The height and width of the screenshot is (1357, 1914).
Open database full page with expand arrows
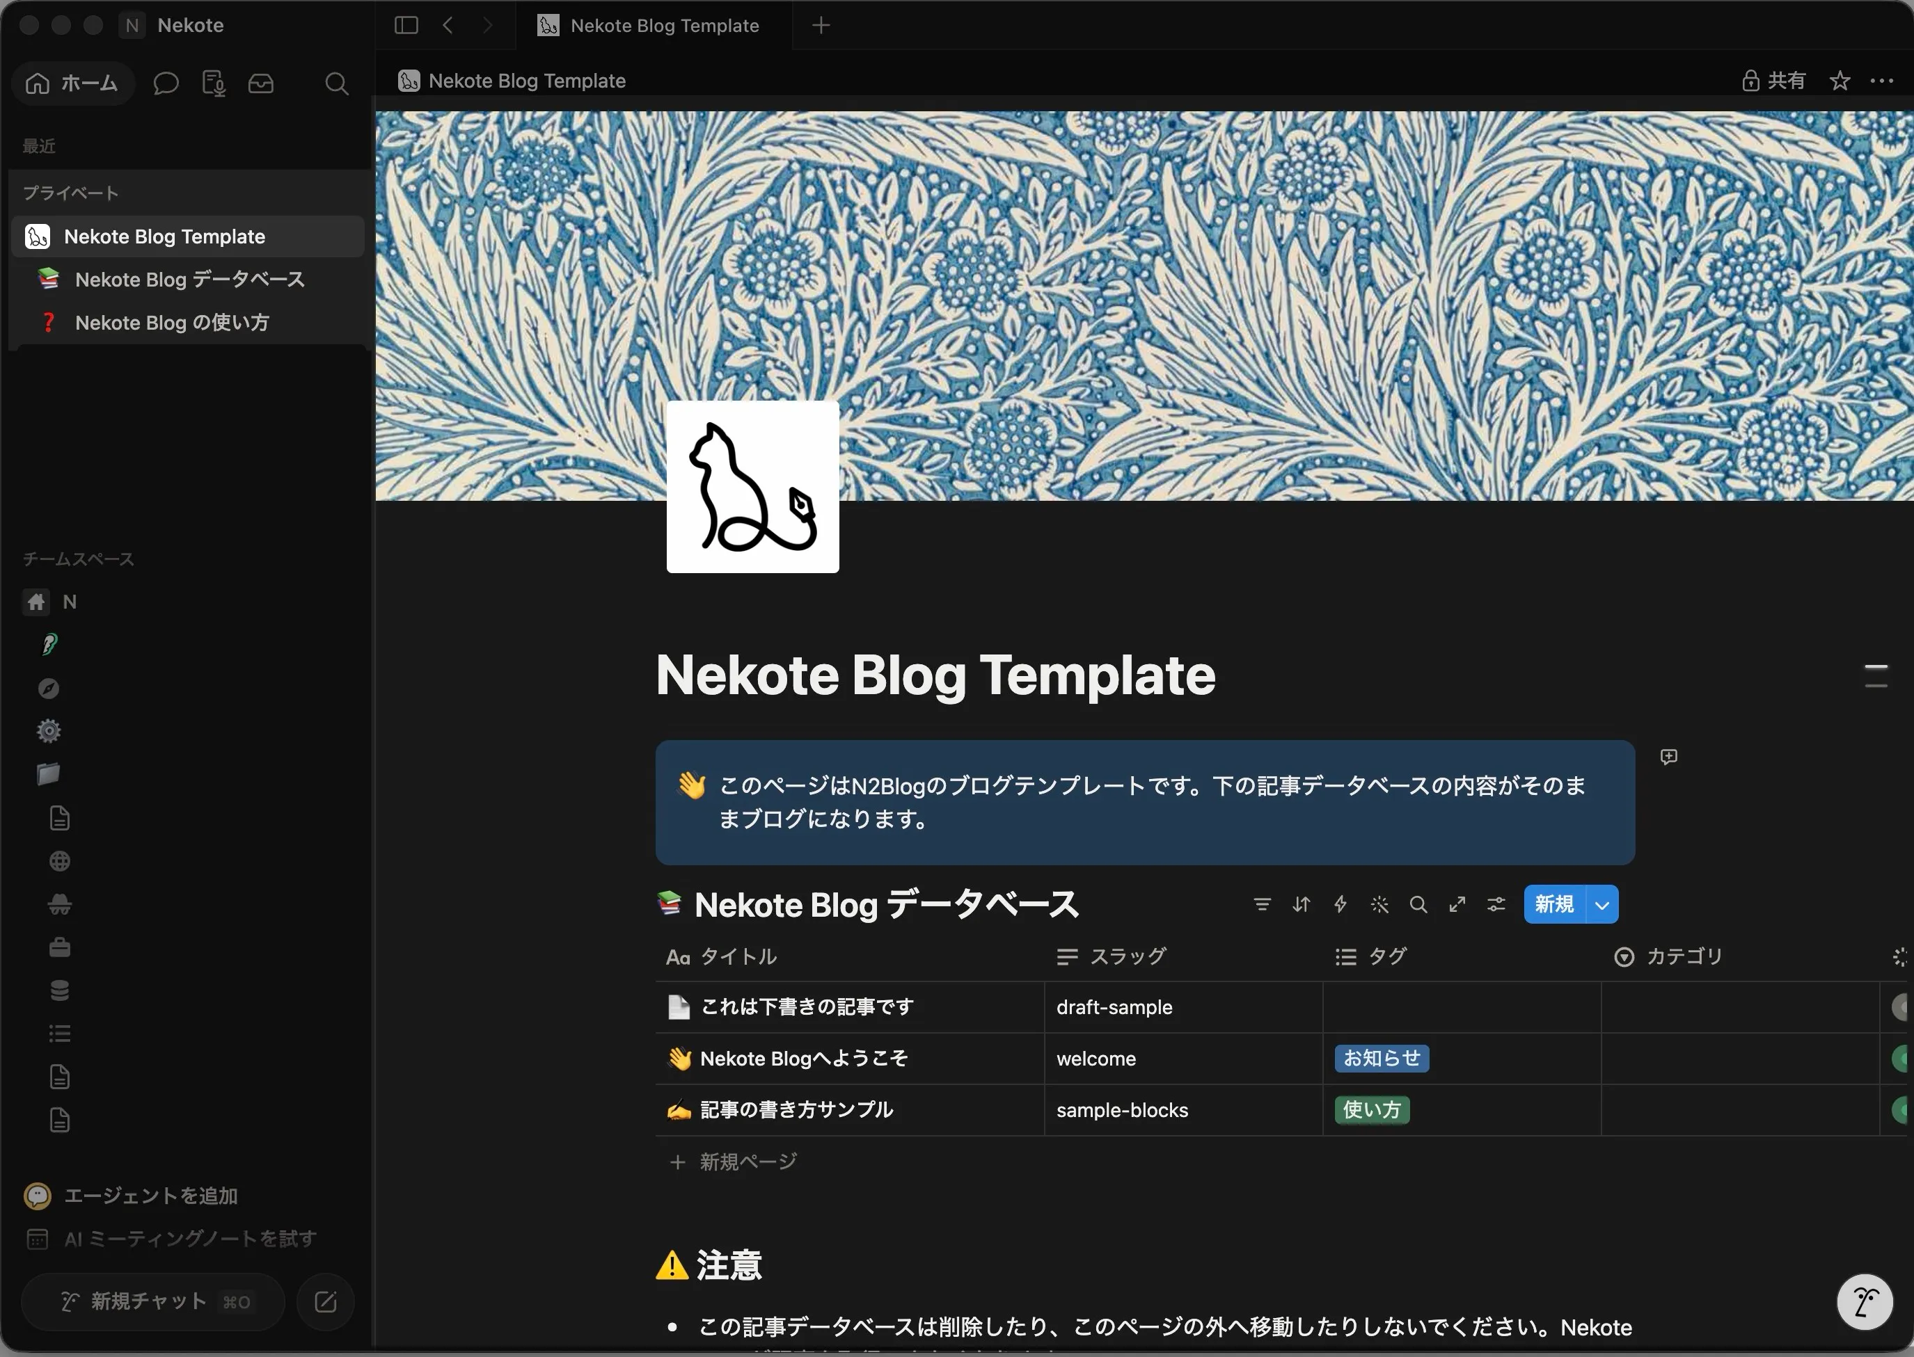[1457, 904]
